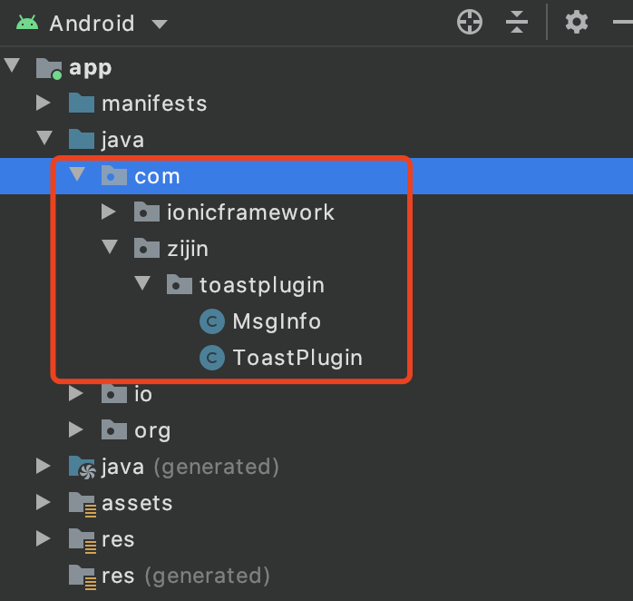The height and width of the screenshot is (601, 633).
Task: Click the ToastPlugin class icon
Action: pos(211,358)
